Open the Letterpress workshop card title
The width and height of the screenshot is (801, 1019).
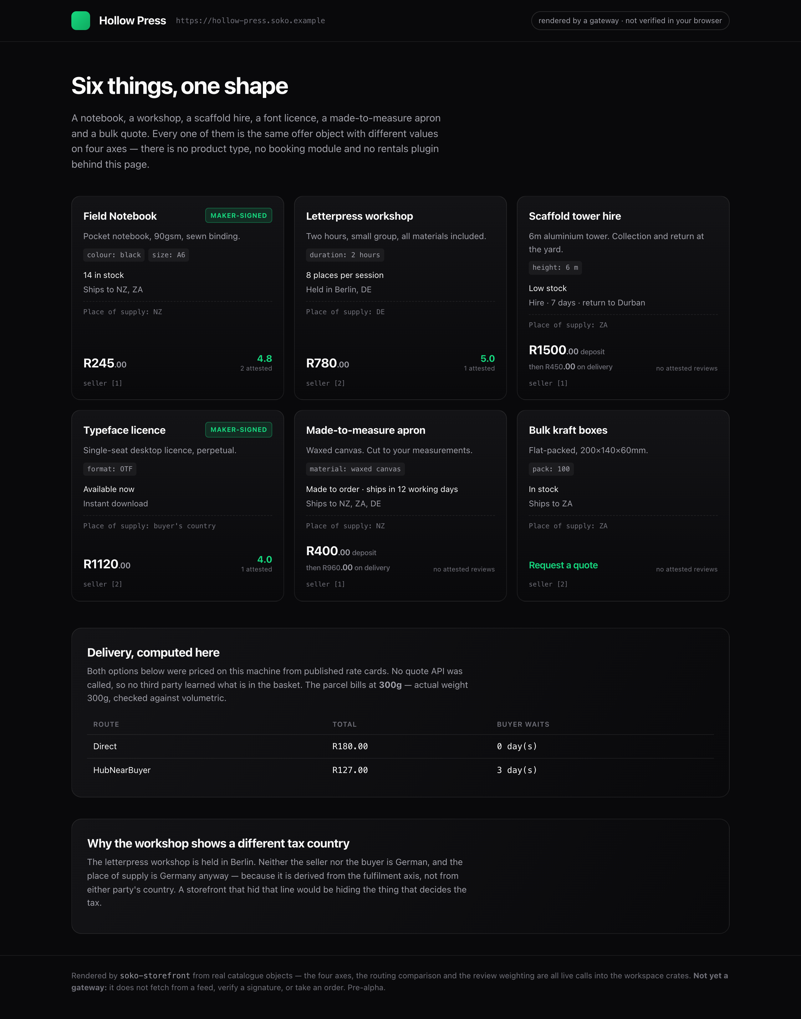(359, 216)
